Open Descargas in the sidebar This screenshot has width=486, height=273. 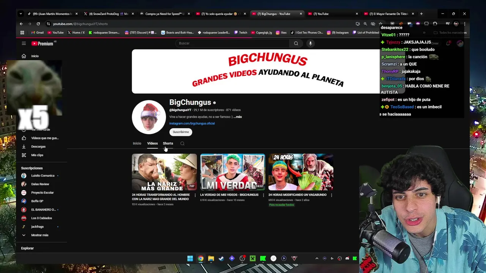click(38, 146)
